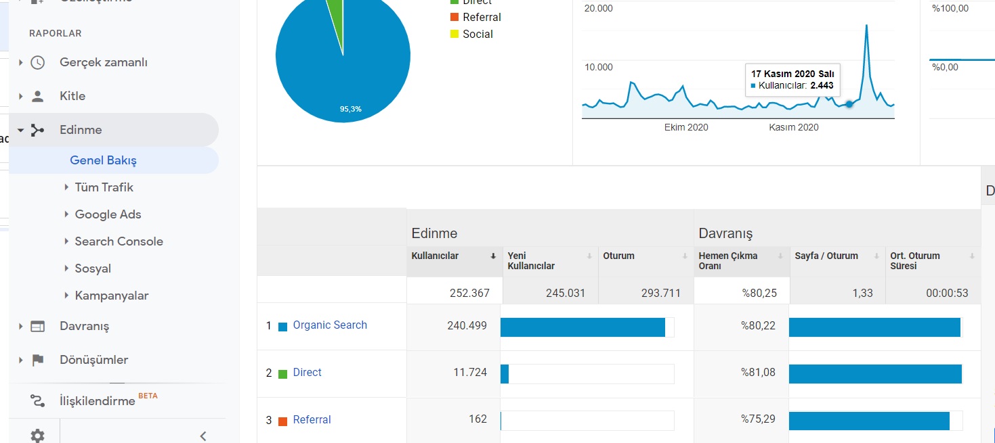Expand the Kampanyalar submenu

[106, 296]
